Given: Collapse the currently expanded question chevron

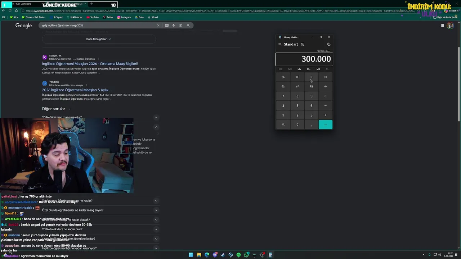Looking at the screenshot, I should (x=156, y=127).
